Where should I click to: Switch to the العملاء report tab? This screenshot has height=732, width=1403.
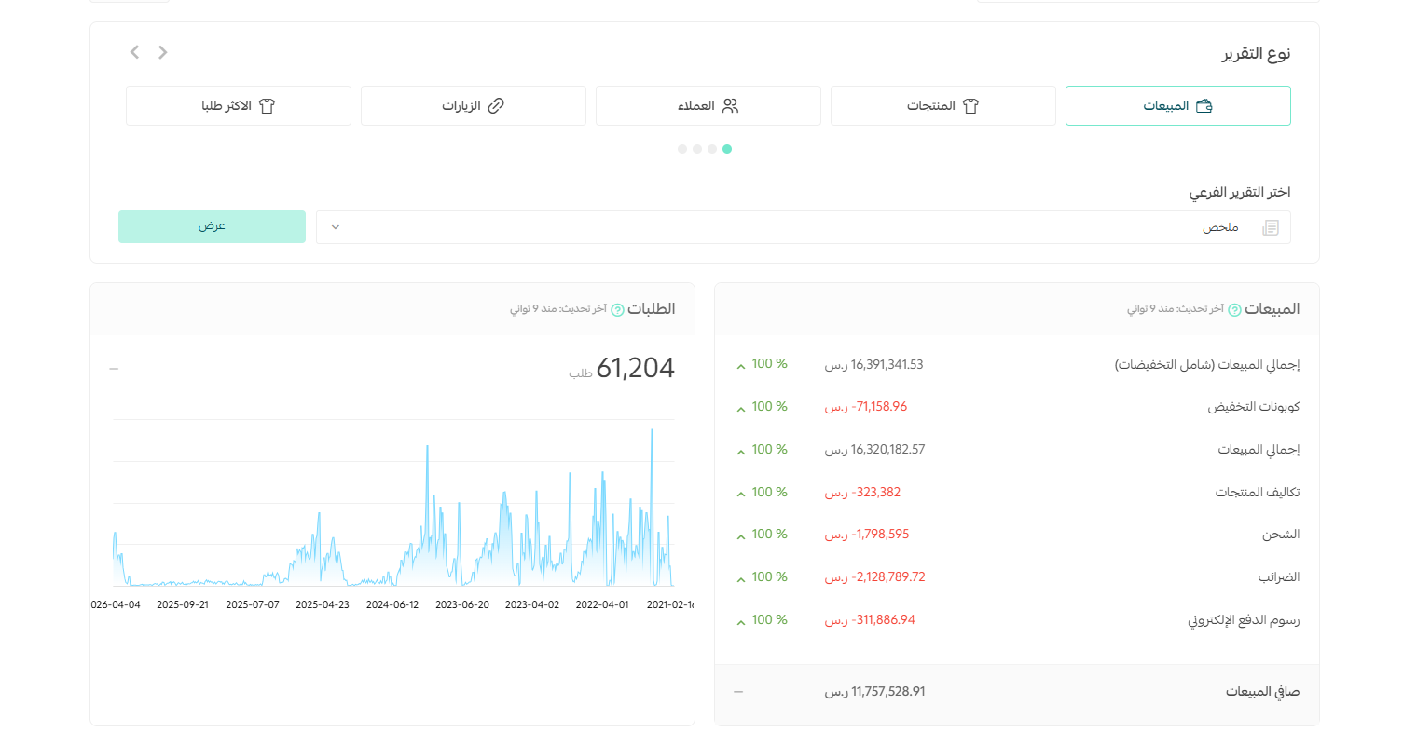(x=708, y=106)
